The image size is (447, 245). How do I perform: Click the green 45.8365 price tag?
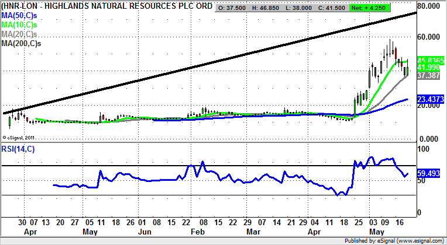tap(431, 60)
